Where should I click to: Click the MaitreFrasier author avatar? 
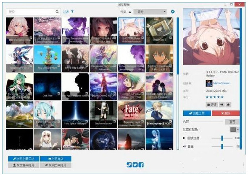pyautogui.click(x=209, y=83)
